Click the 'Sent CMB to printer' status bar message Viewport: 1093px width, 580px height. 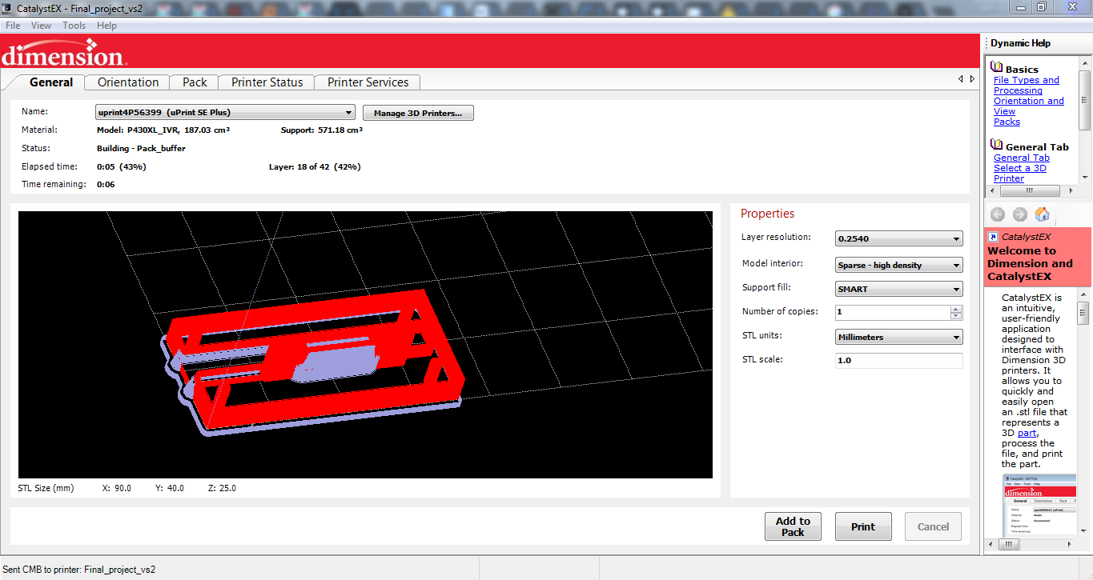79,570
